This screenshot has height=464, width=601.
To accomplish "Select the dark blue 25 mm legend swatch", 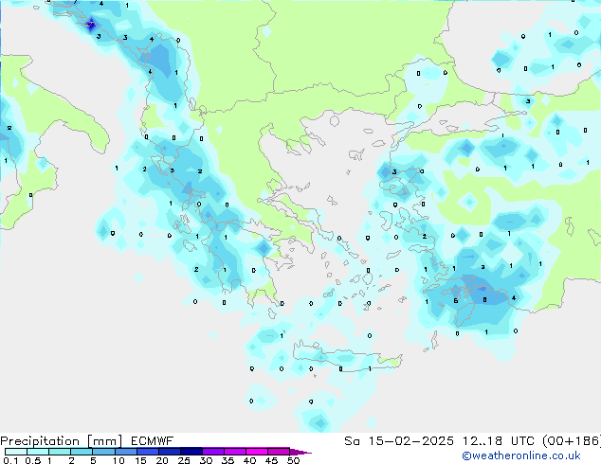I will click(191, 452).
